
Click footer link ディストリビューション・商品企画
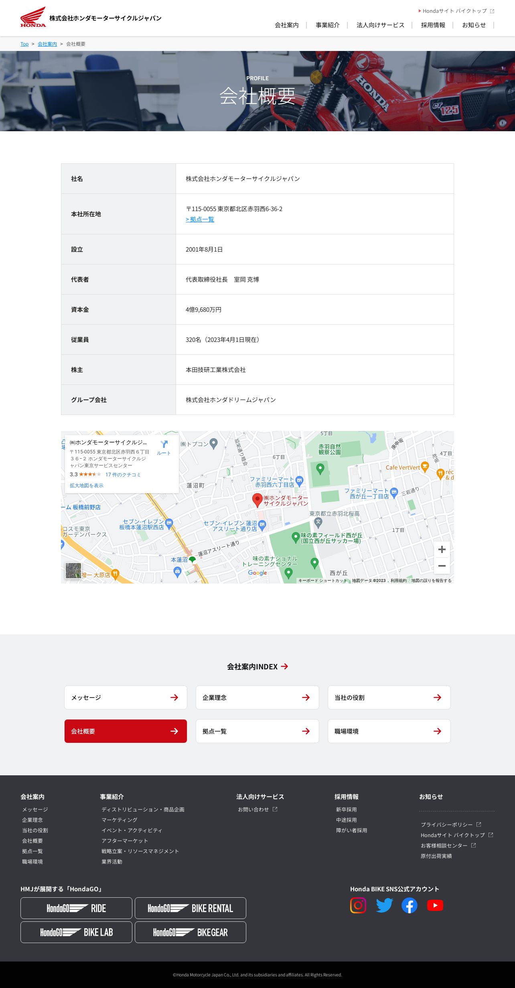(x=143, y=809)
